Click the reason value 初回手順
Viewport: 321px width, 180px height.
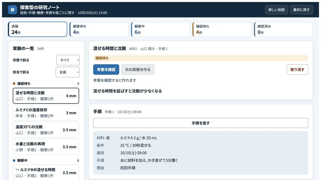(128, 168)
